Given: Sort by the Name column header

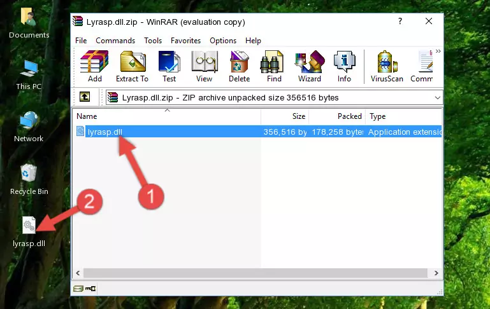Looking at the screenshot, I should point(167,116).
